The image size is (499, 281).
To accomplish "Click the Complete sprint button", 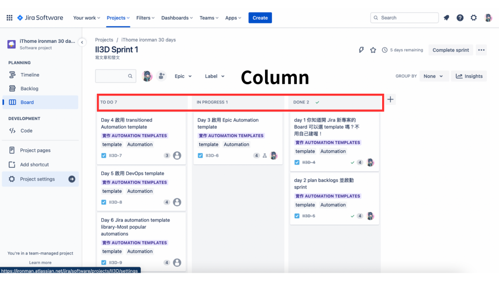I will click(451, 50).
